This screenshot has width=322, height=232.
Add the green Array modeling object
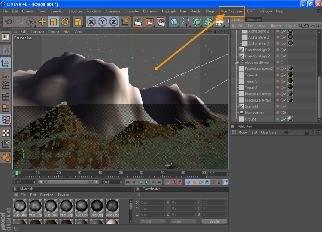click(x=208, y=22)
